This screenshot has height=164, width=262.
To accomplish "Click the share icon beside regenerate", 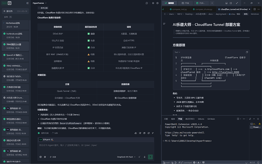I will (153, 133).
